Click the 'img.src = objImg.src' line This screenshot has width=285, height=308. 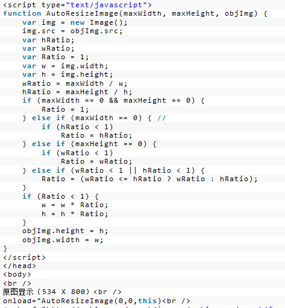tap(72, 31)
